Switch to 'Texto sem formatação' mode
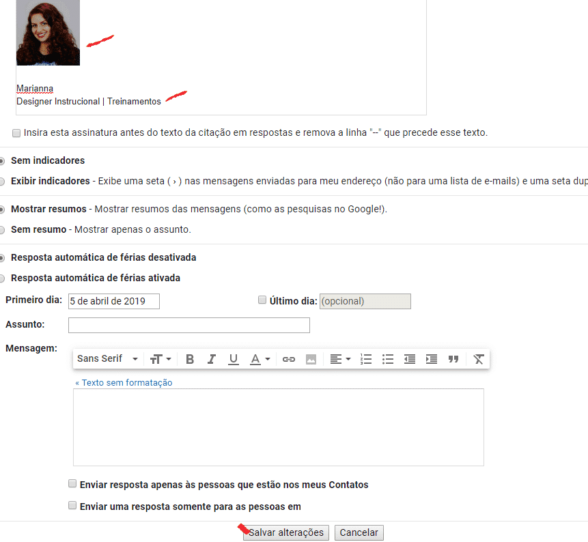The width and height of the screenshot is (588, 542). (x=124, y=383)
